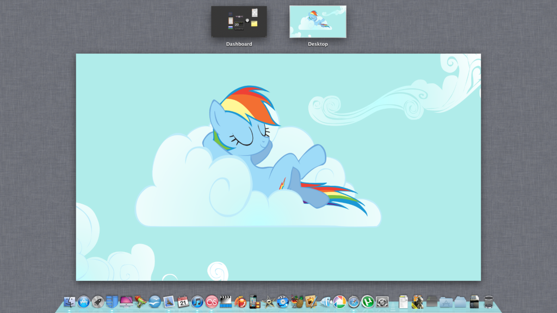Select the large desktop preview window

[278, 167]
